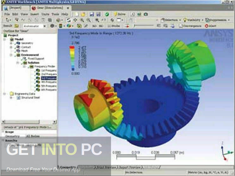Screen dimensions: 235x176
Task: Select the 6th Frequency result
Action: tap(49, 90)
